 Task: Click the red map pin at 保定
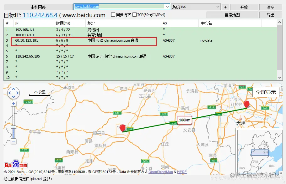coord(122,128)
